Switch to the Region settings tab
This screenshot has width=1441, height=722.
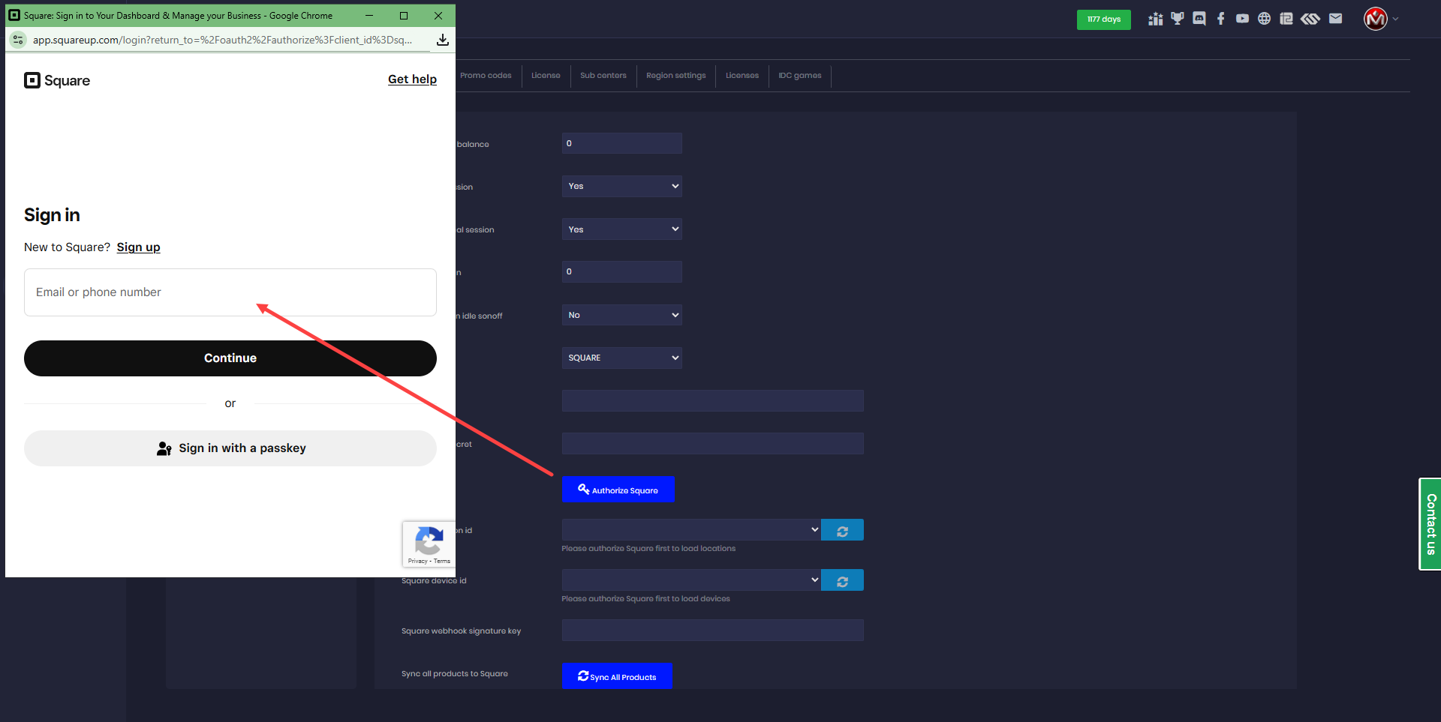tap(675, 76)
